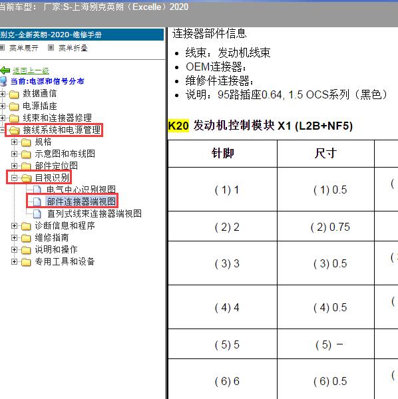This screenshot has height=399, width=398.
Task: Select the 电源插座 tree item
Action: [x=40, y=106]
